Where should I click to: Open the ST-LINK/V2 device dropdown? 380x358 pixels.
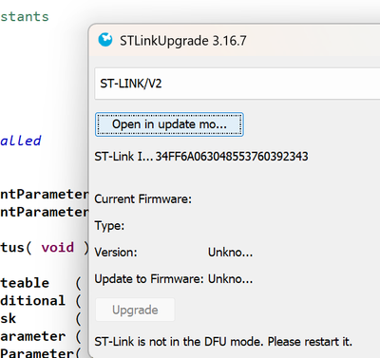237,84
